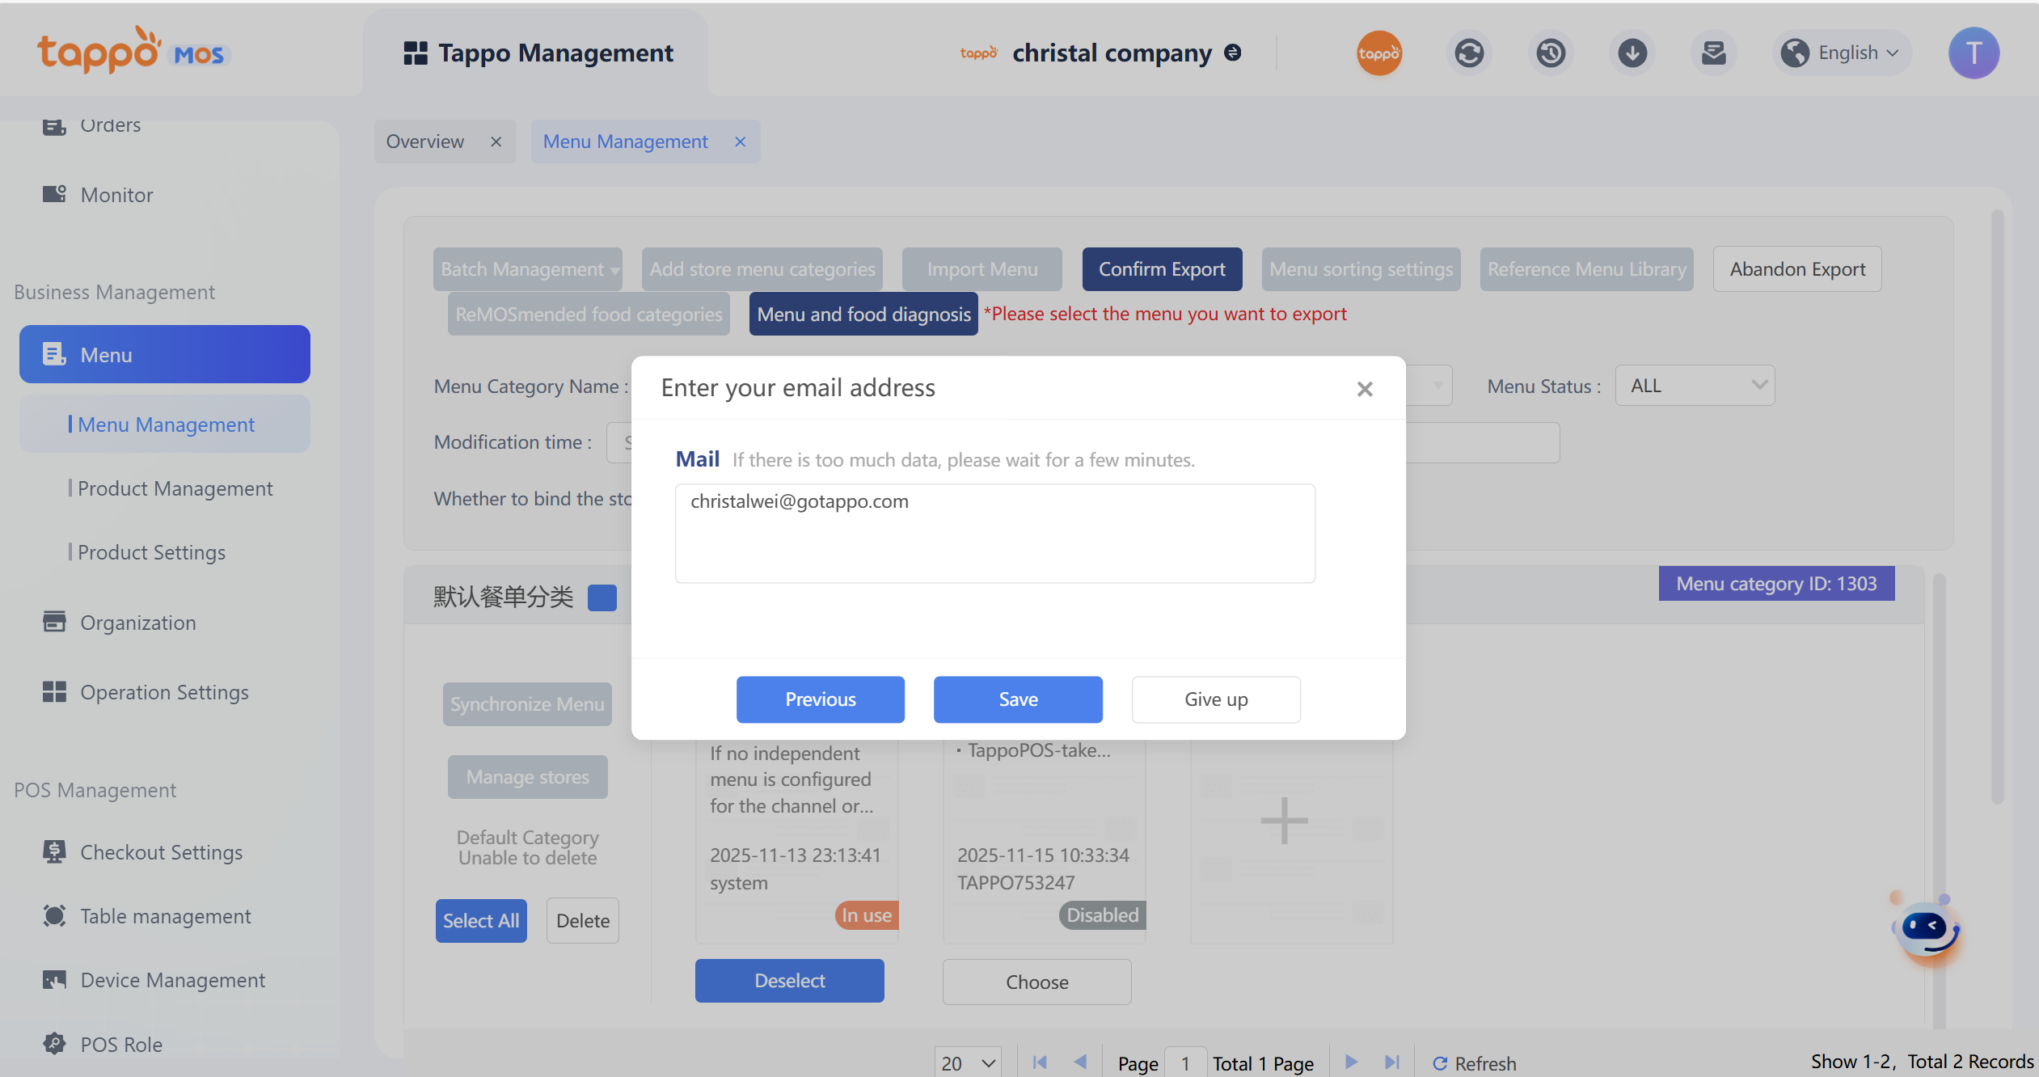Click the download arrow icon

pyautogui.click(x=1632, y=53)
